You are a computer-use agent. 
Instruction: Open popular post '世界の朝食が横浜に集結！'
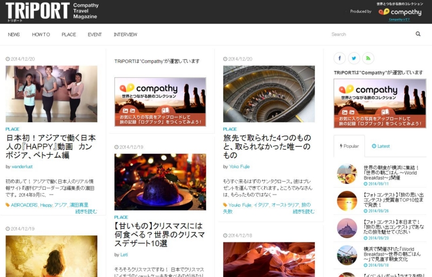[391, 172]
